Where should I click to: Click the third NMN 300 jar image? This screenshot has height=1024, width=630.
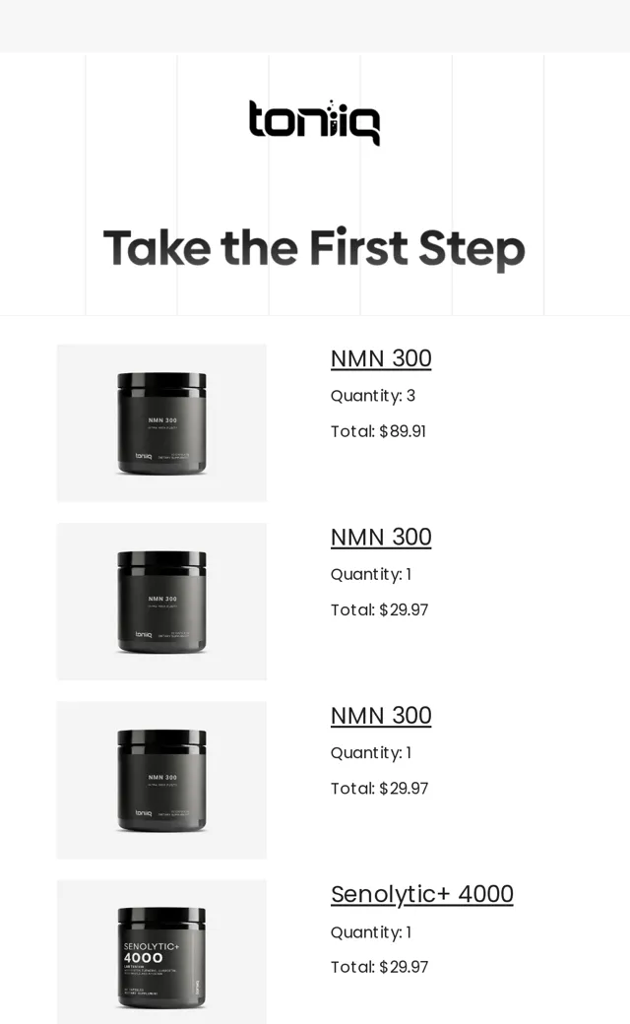tap(161, 780)
